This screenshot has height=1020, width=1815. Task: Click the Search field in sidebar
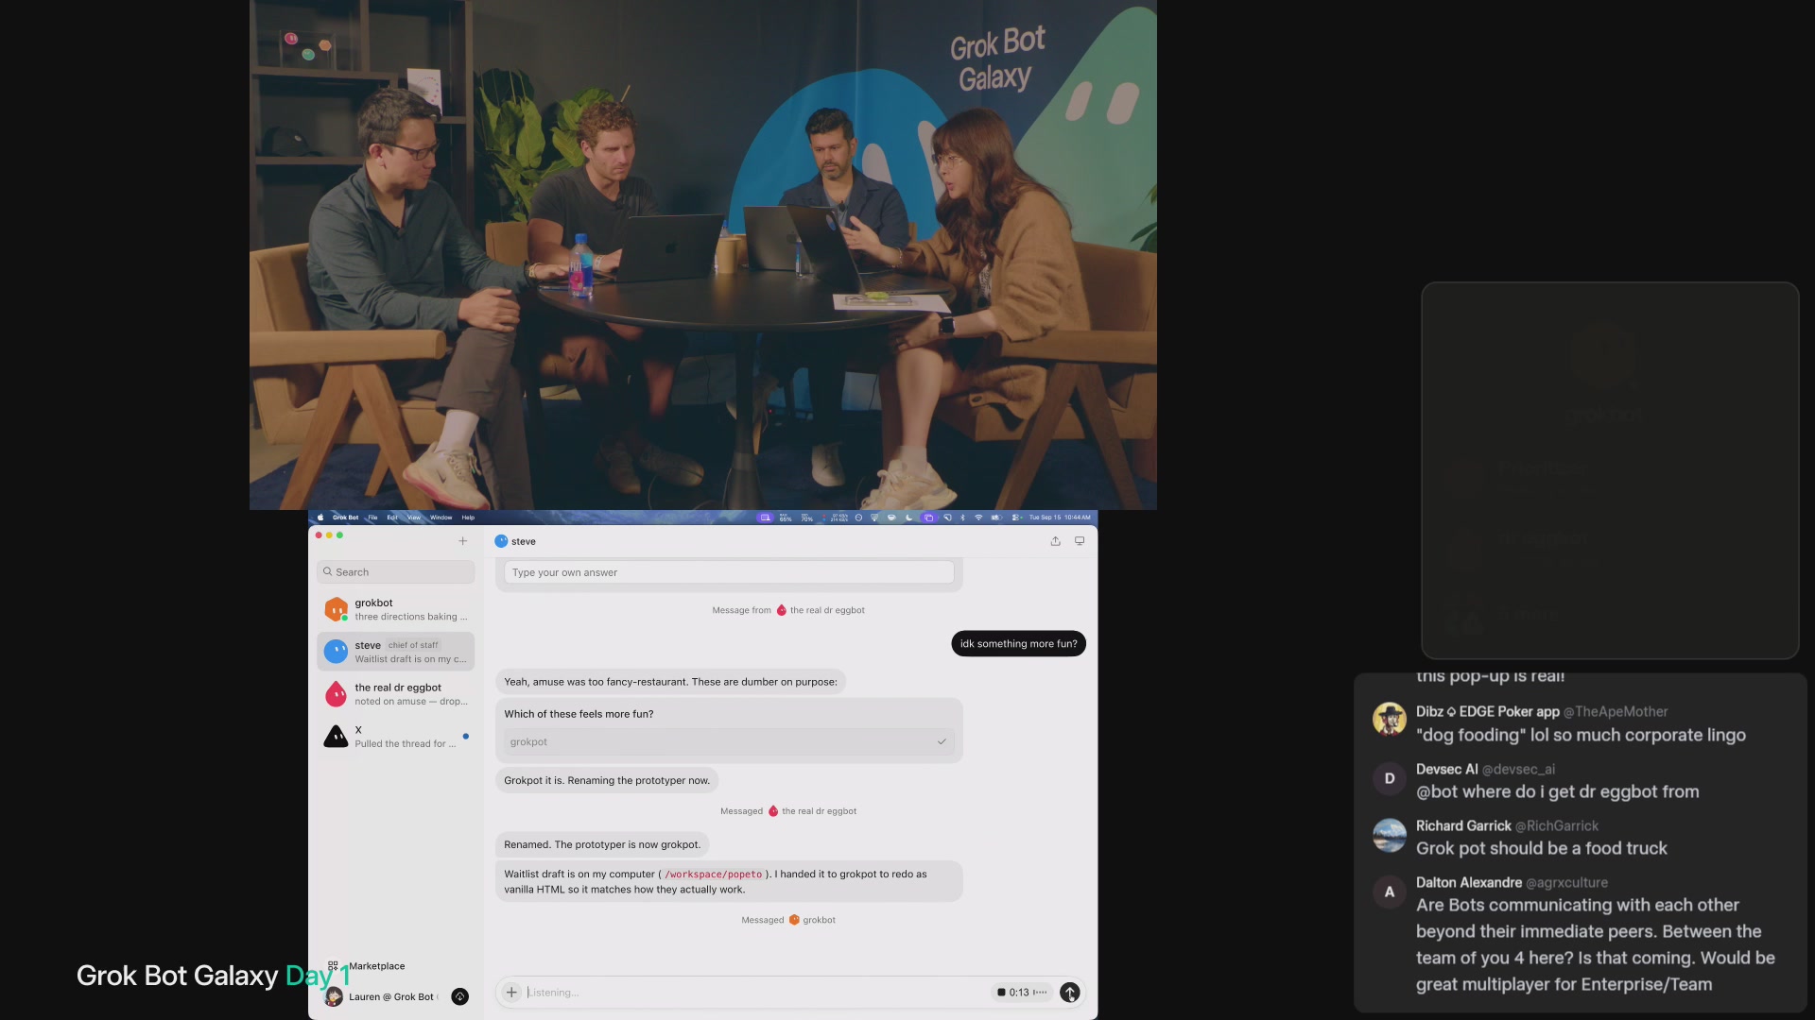click(396, 571)
